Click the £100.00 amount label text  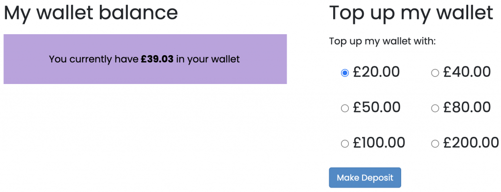click(x=379, y=143)
